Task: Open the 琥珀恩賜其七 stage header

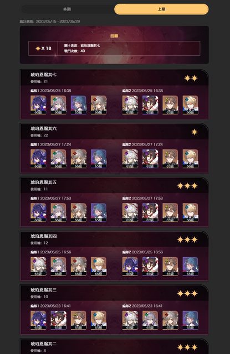Action: click(x=114, y=78)
